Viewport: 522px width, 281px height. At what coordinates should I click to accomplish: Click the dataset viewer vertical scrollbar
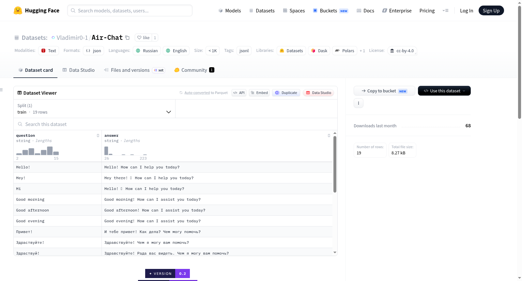335,164
